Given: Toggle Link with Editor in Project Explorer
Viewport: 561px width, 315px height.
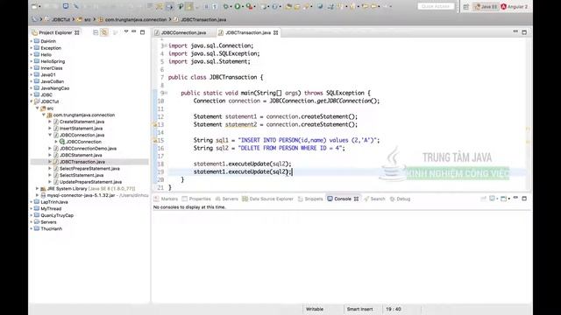Looking at the screenshot, I should [104, 32].
